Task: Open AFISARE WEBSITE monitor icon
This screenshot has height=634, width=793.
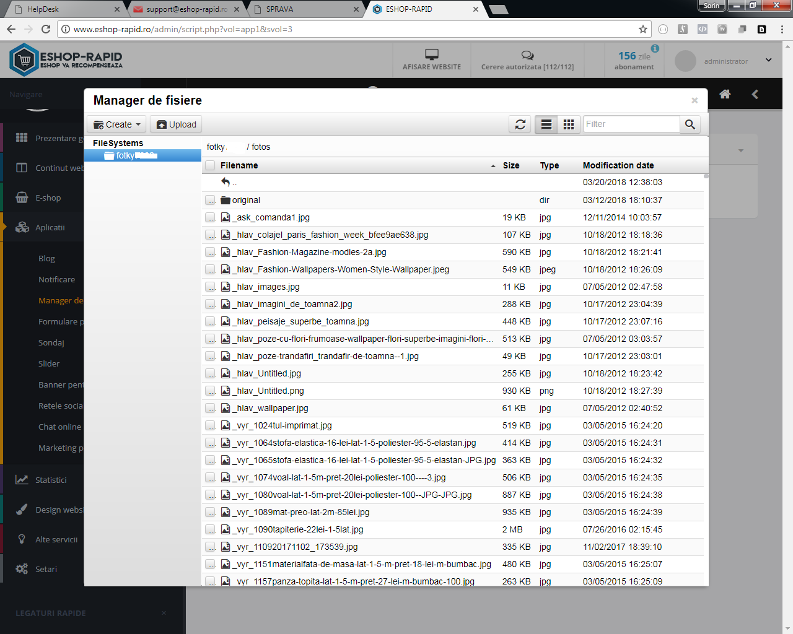Action: 432,54
